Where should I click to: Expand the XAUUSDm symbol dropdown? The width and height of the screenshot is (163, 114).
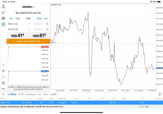click(x=28, y=7)
